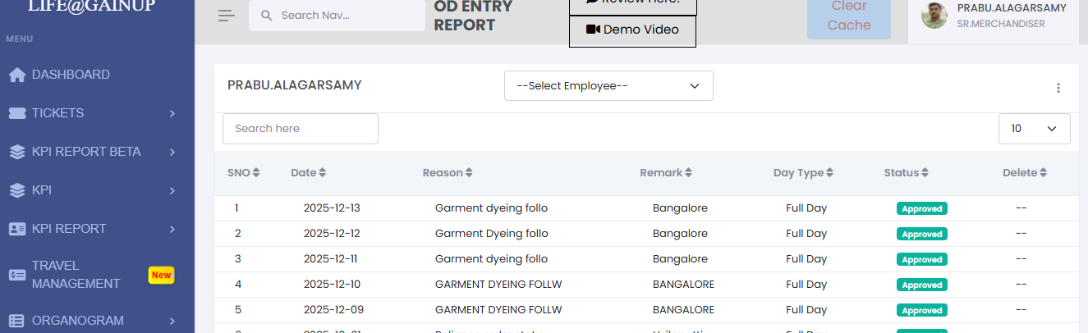Click the Travel Management money icon
Viewport: 1088px width, 333px height.
[17, 275]
